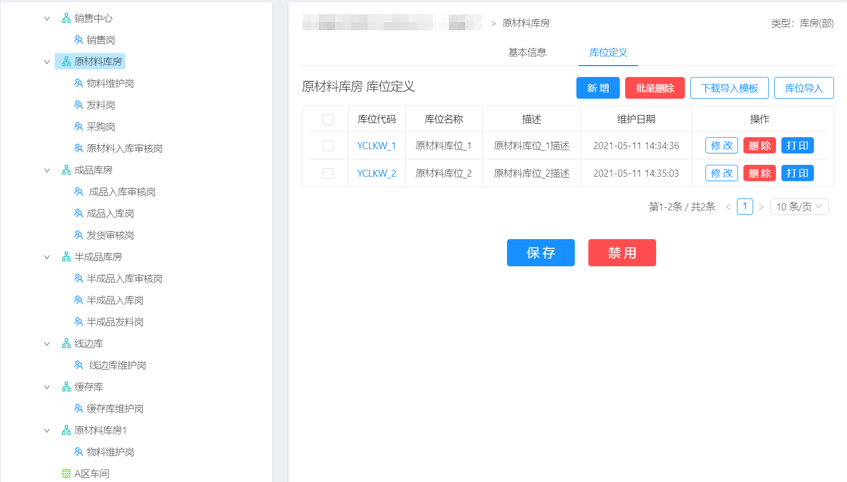Click the person icon beside 缓存库维护岗
The width and height of the screenshot is (847, 482).
pyautogui.click(x=79, y=409)
